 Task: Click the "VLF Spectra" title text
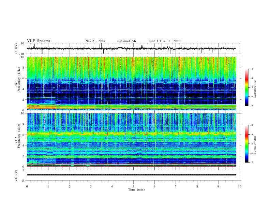39,41
